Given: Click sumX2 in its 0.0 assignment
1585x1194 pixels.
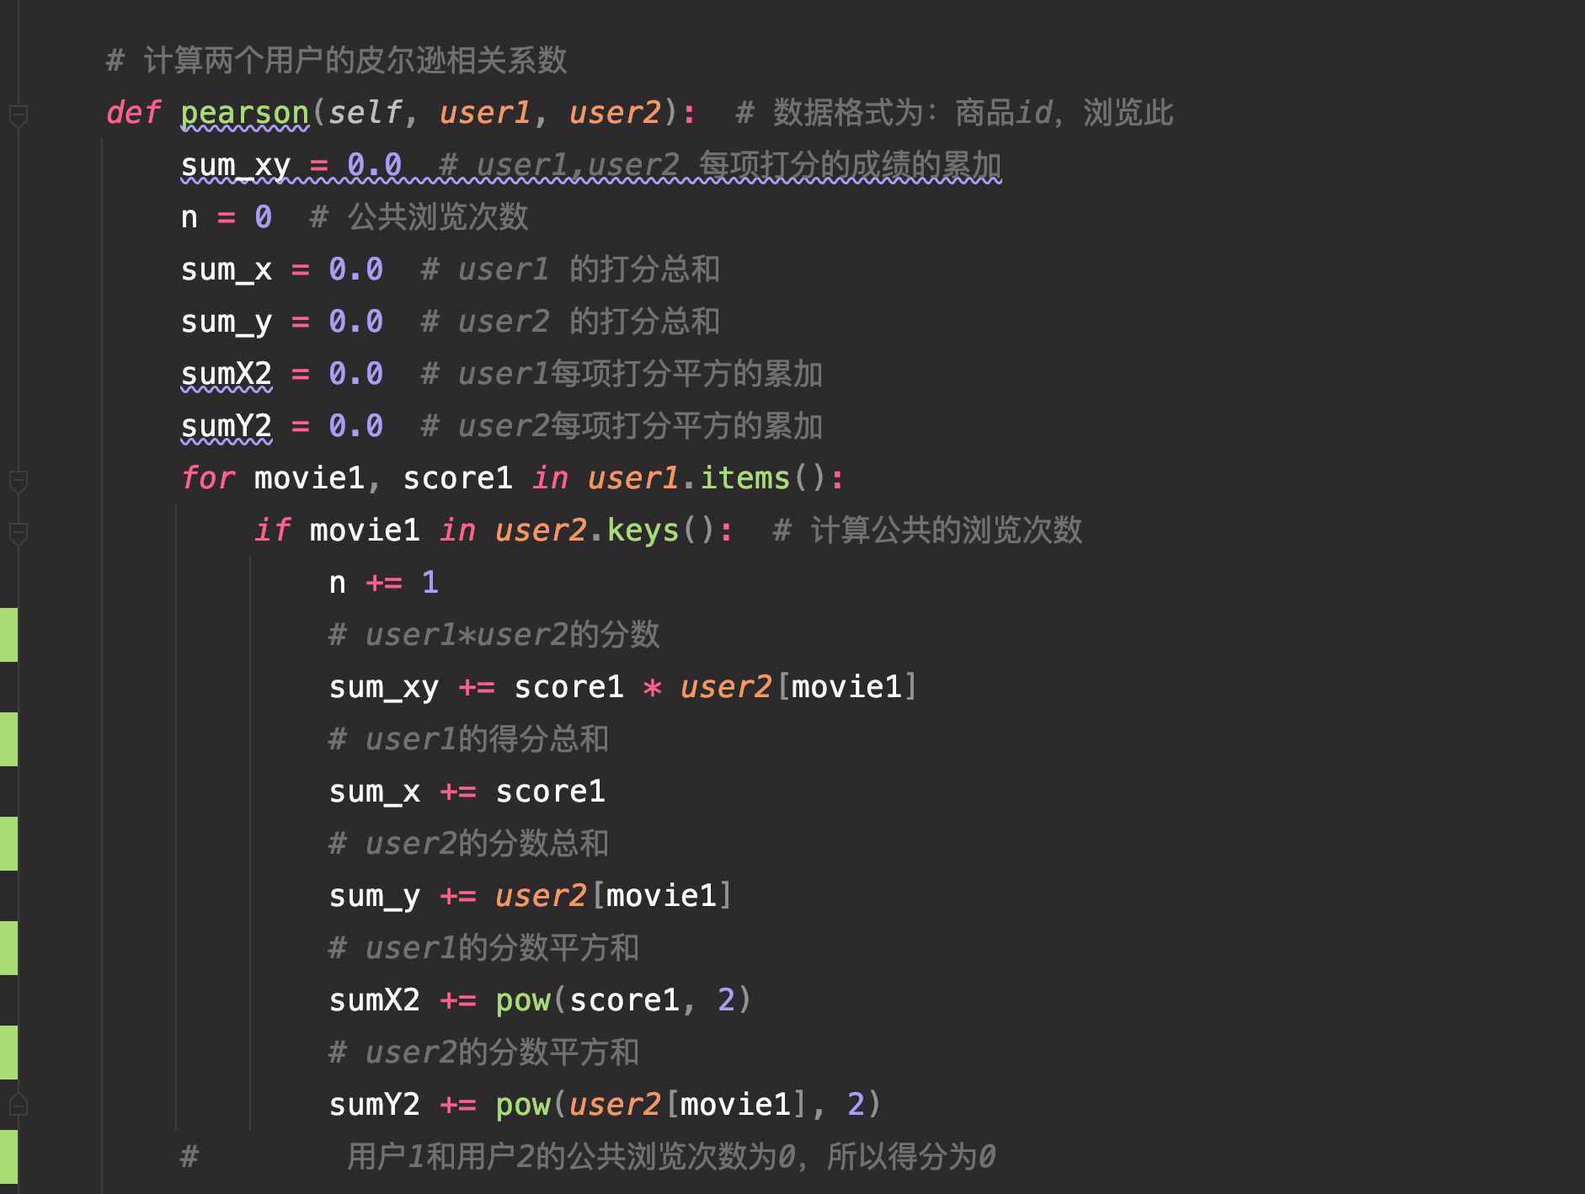Looking at the screenshot, I should point(227,374).
